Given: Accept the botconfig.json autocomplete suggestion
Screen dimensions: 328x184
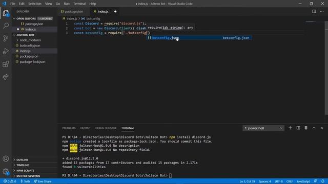Looking at the screenshot, I should tap(199, 38).
